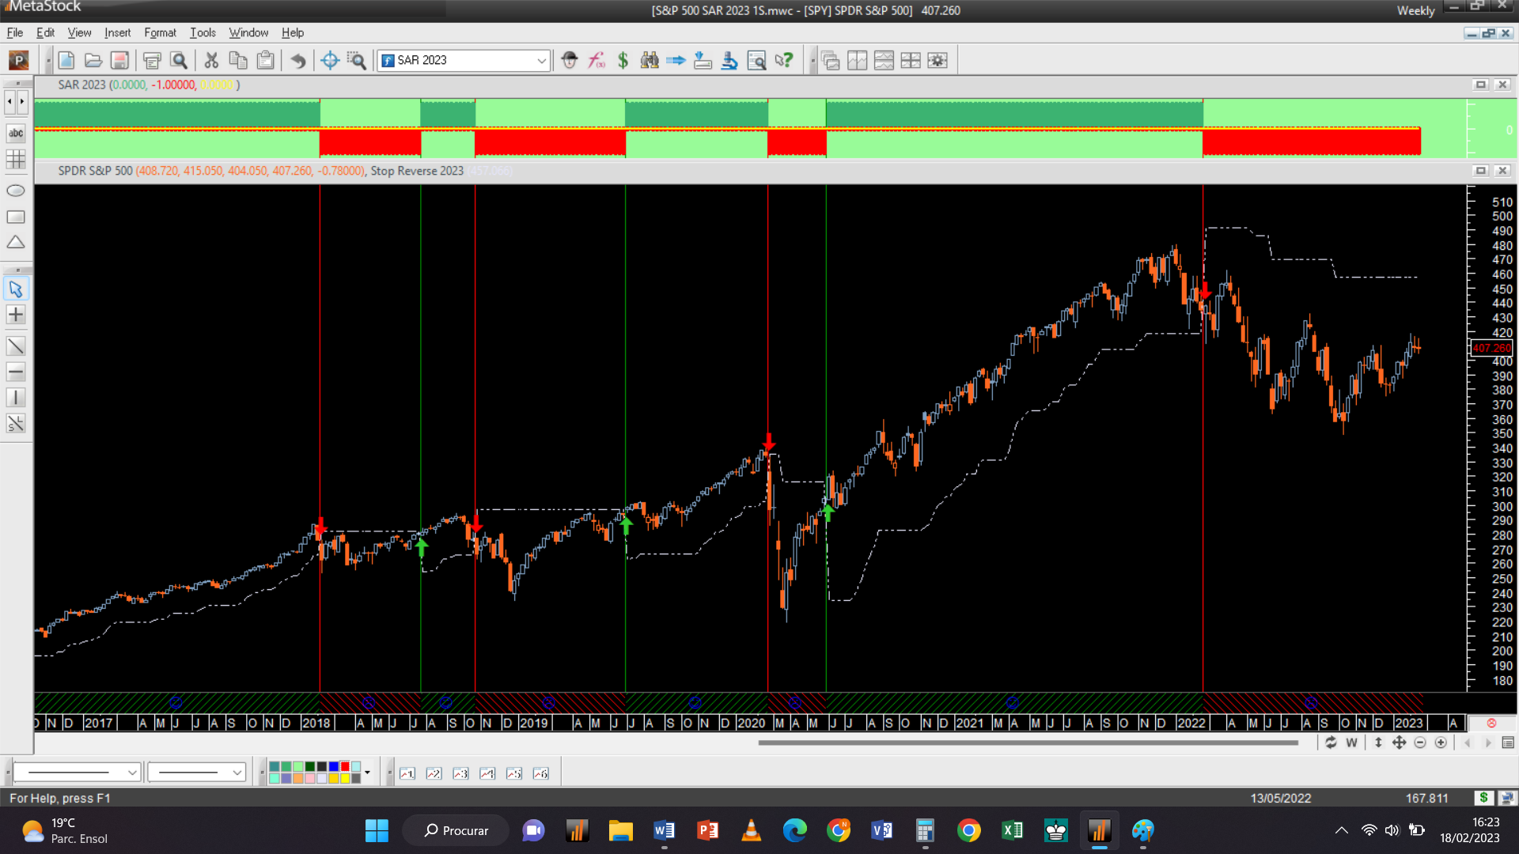Open the first line style dropdown
Image resolution: width=1519 pixels, height=854 pixels.
coord(132,773)
